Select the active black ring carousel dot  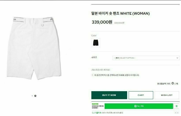point(35,96)
